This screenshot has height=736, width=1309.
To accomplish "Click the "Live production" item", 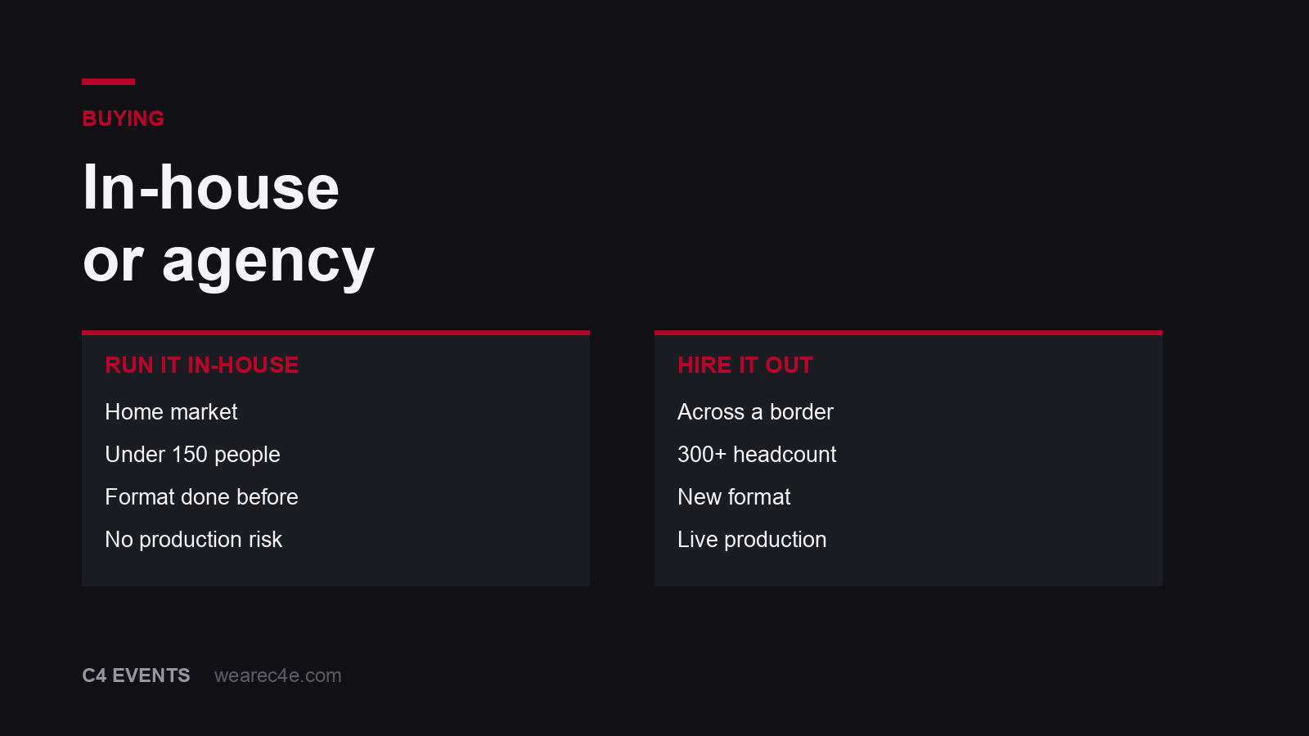I will (752, 540).
